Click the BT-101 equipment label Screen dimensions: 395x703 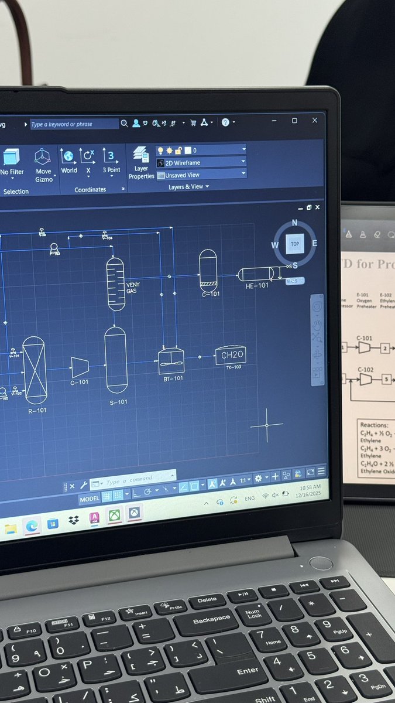(173, 378)
